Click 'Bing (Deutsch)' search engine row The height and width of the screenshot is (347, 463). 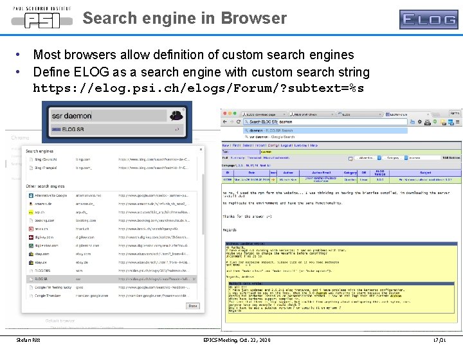point(112,159)
